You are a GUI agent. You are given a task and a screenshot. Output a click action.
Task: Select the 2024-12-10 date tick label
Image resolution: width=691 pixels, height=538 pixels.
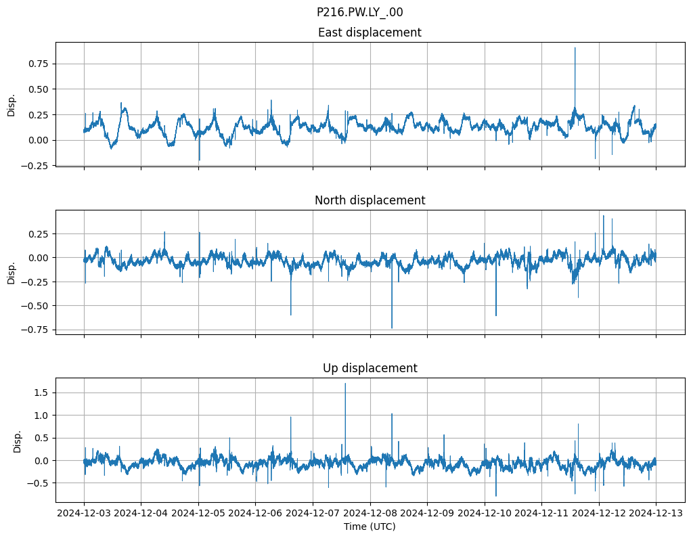point(485,514)
